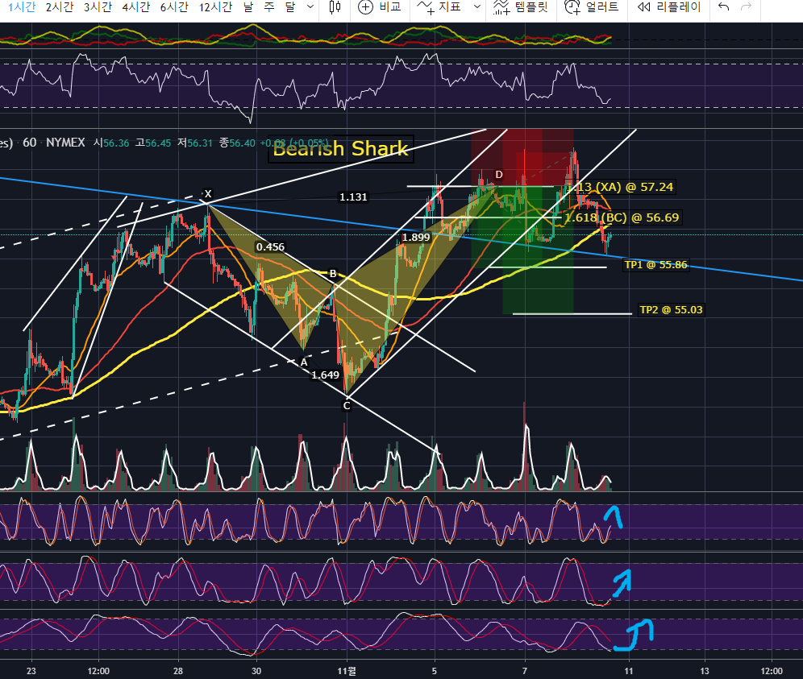Click the redo arrow icon
This screenshot has width=803, height=679.
coord(747,7)
